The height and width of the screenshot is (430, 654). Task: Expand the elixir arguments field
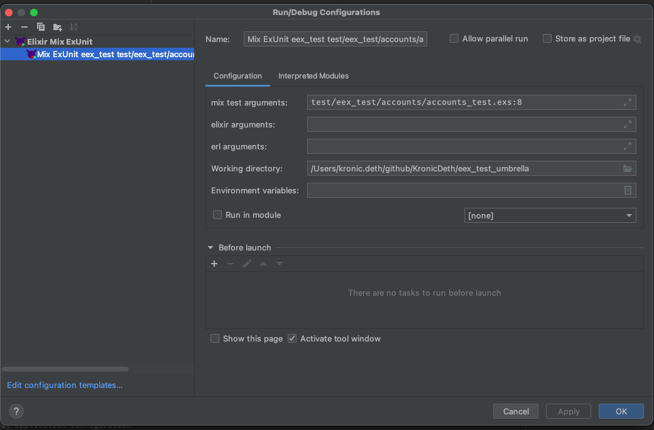628,124
